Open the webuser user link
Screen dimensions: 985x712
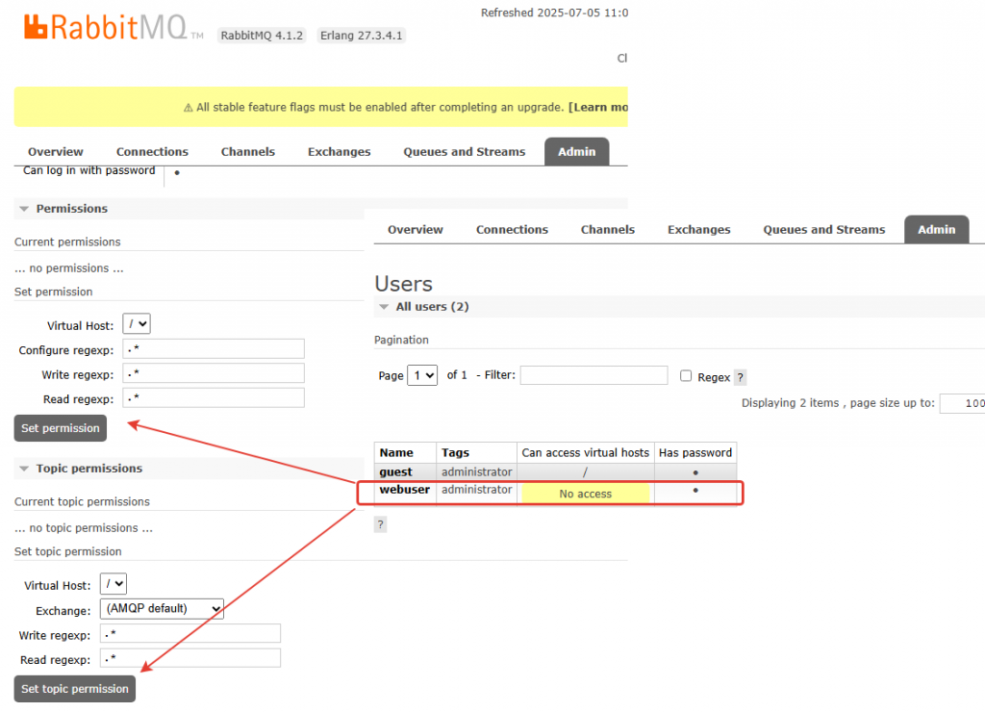[405, 490]
